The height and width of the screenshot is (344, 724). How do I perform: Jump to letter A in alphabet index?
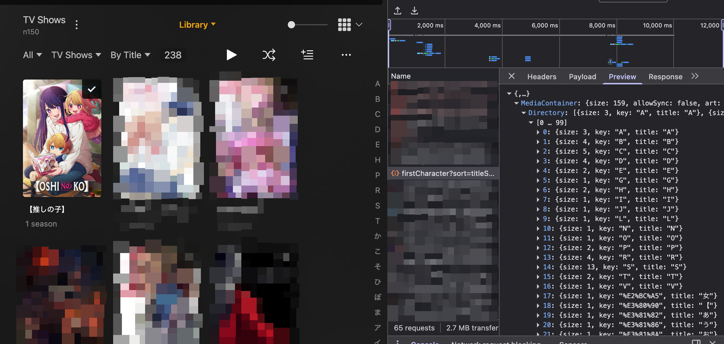pos(377,84)
